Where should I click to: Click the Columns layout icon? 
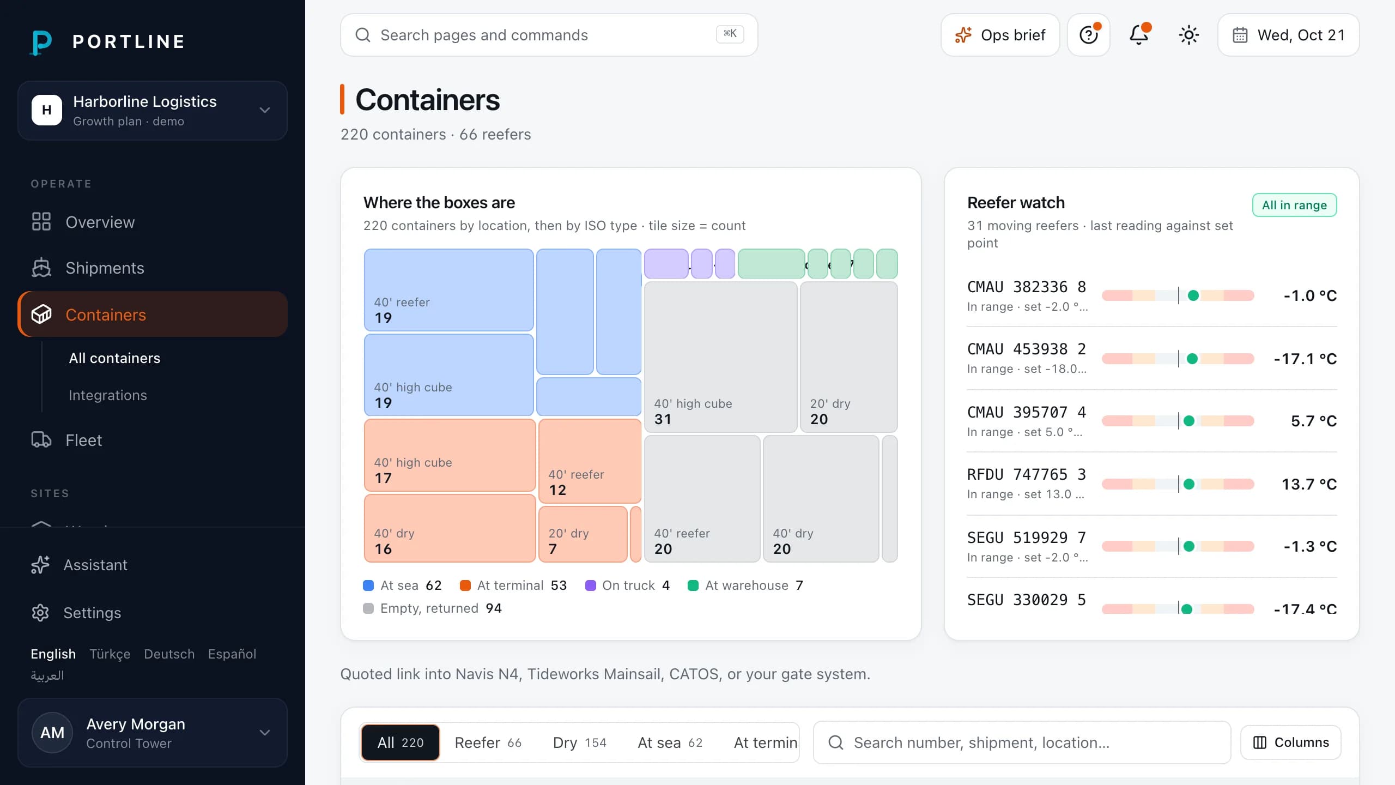pyautogui.click(x=1260, y=742)
